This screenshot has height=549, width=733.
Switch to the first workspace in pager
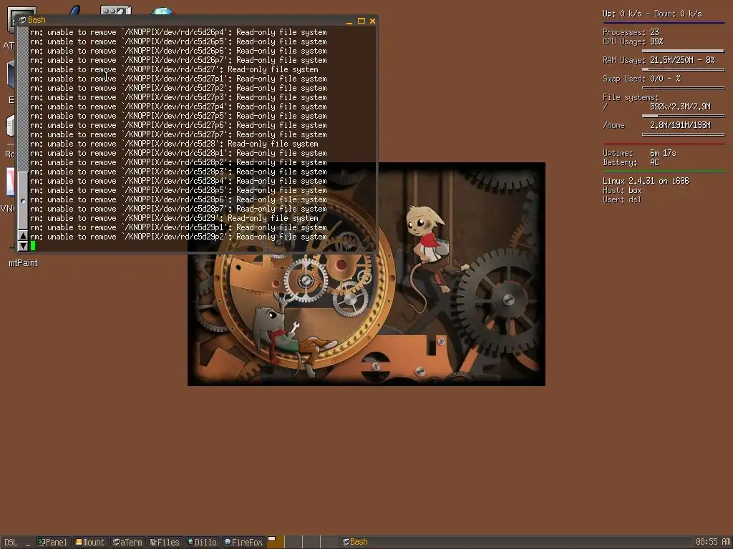[275, 542]
